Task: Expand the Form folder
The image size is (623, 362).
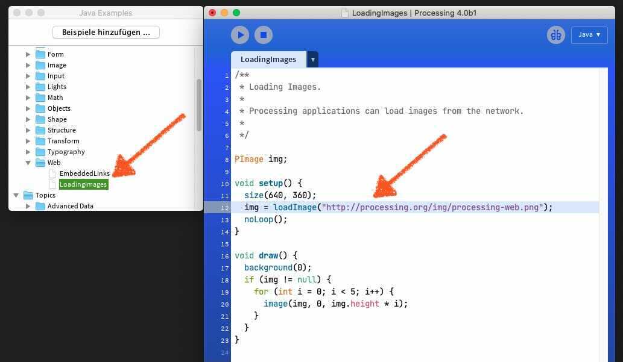Action: (28, 54)
